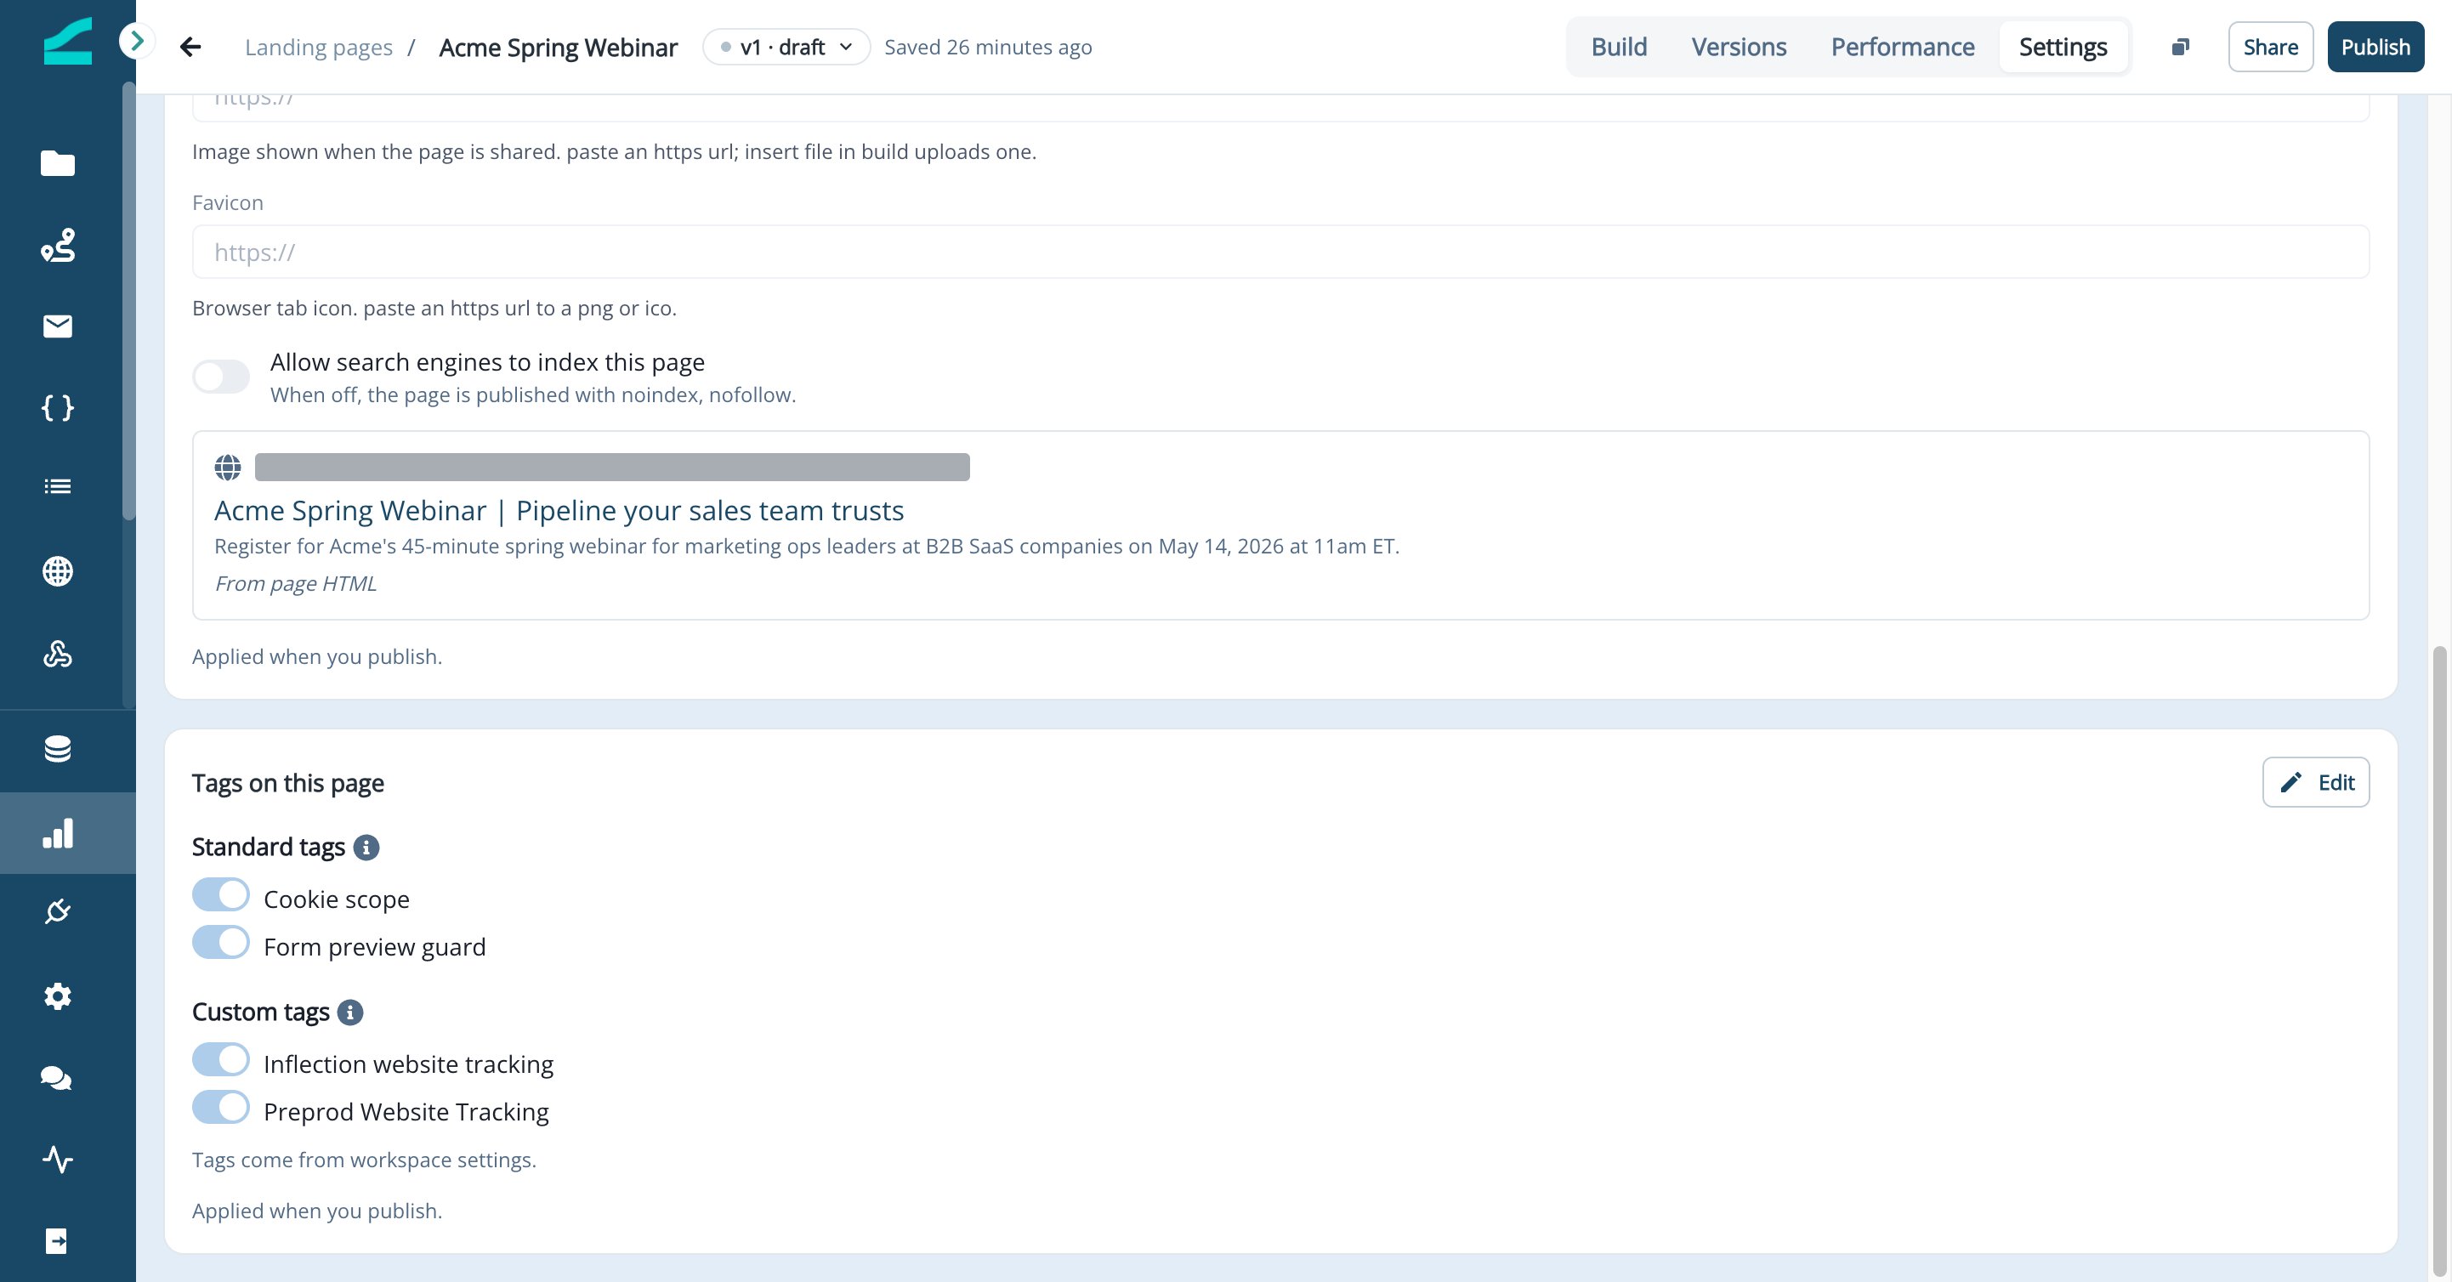Click the Standard tags info icon
Screen dimensions: 2452x1282
pos(366,847)
